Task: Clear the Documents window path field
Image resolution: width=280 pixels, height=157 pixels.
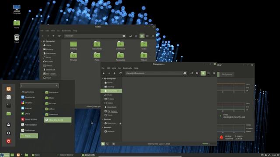Action: click(x=185, y=73)
